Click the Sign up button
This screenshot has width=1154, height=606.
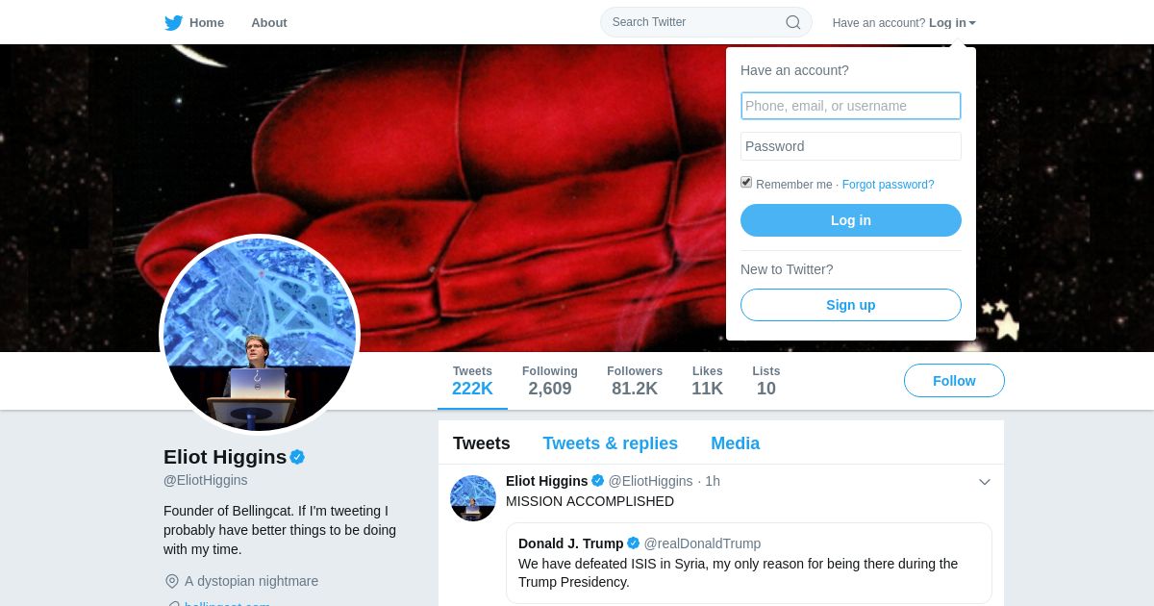tap(851, 305)
